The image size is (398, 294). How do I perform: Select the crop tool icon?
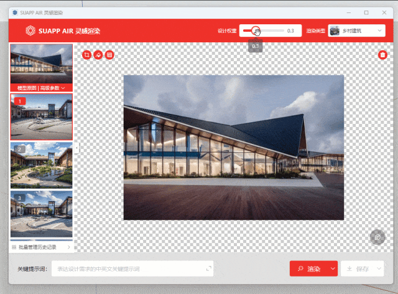coord(87,55)
